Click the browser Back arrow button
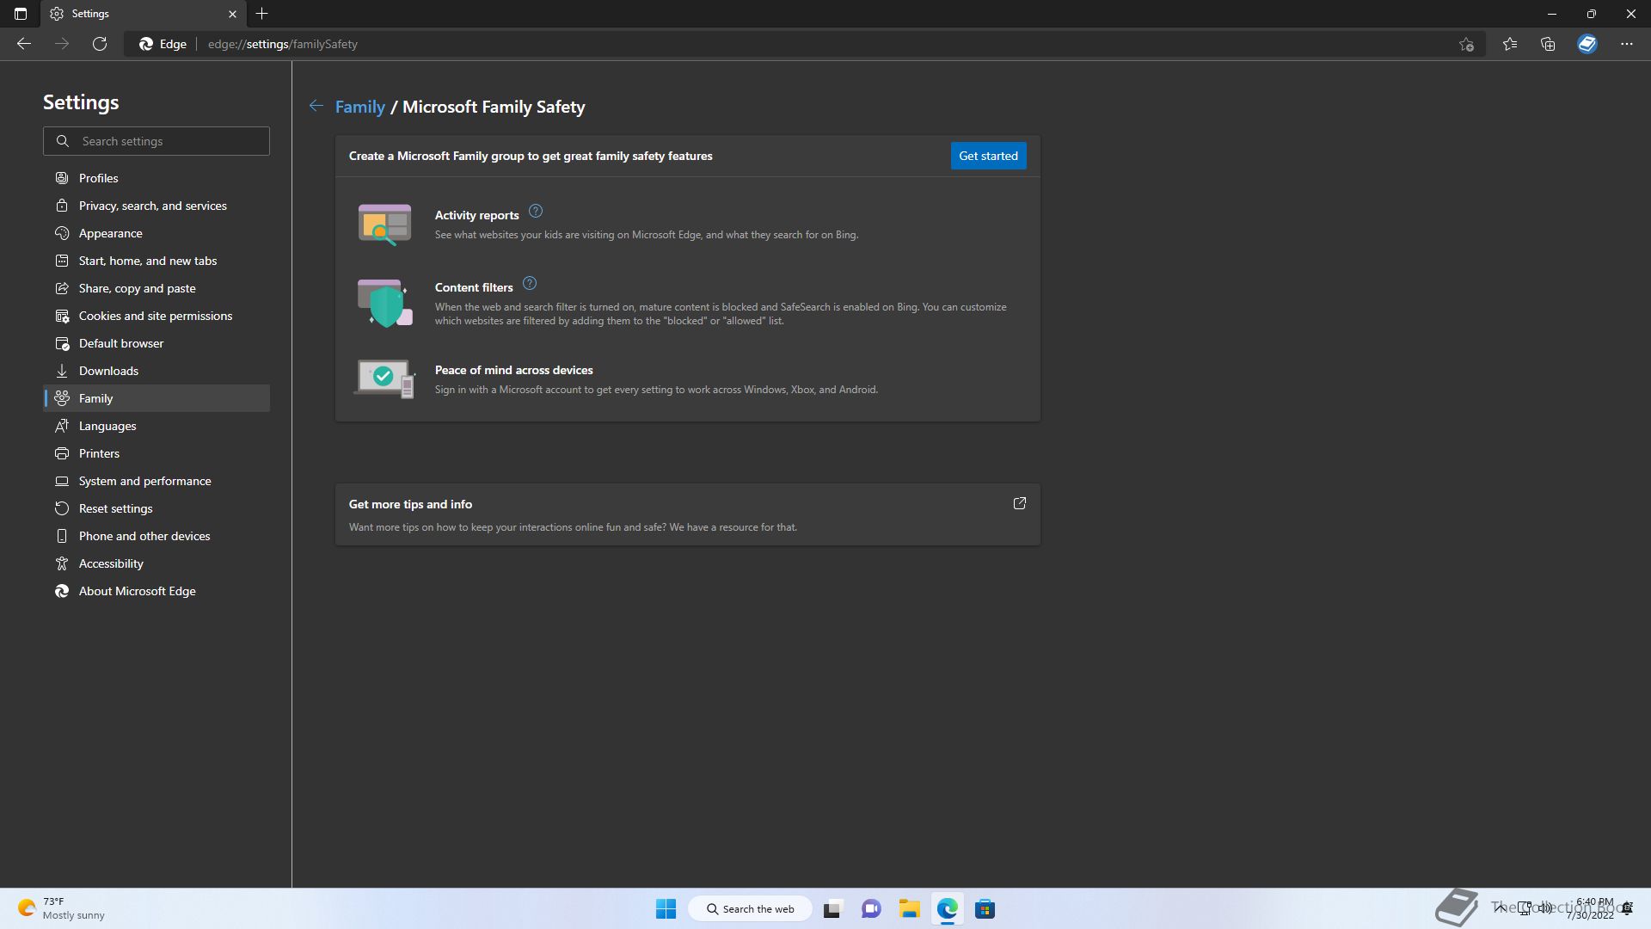The height and width of the screenshot is (929, 1651). point(24,44)
